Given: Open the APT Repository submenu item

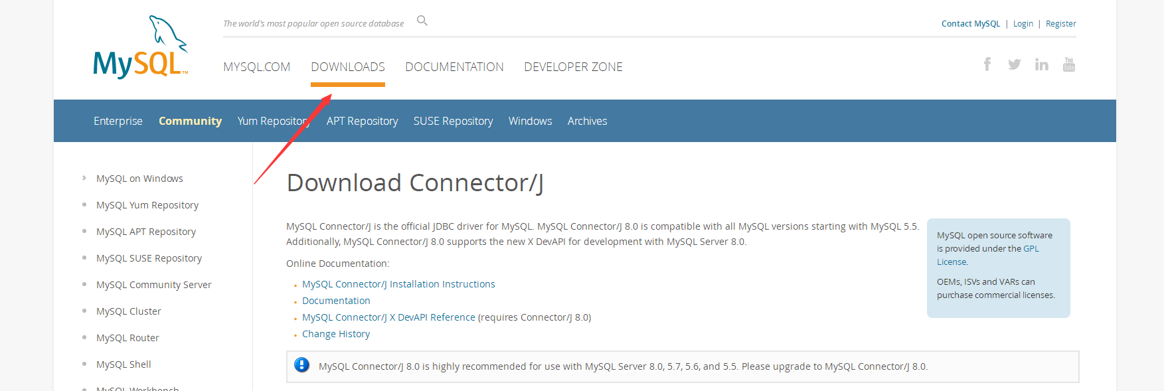Looking at the screenshot, I should [362, 121].
